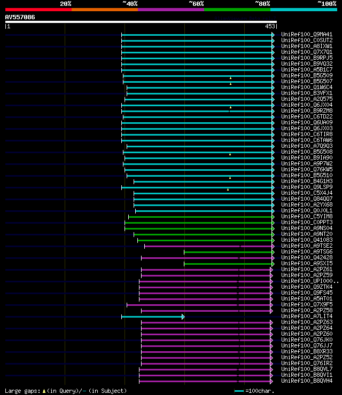Click the UniRef100_Q9MA41 hit label

tap(307, 34)
